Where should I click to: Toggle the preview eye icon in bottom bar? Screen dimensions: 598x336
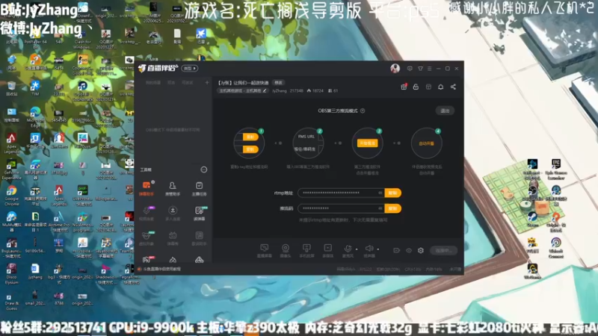tap(409, 250)
